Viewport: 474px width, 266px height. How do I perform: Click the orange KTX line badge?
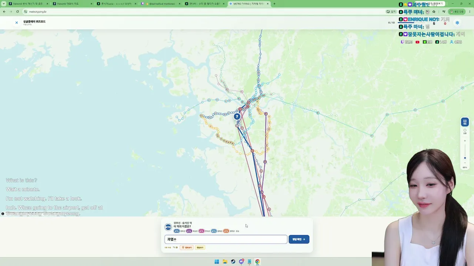point(226,231)
